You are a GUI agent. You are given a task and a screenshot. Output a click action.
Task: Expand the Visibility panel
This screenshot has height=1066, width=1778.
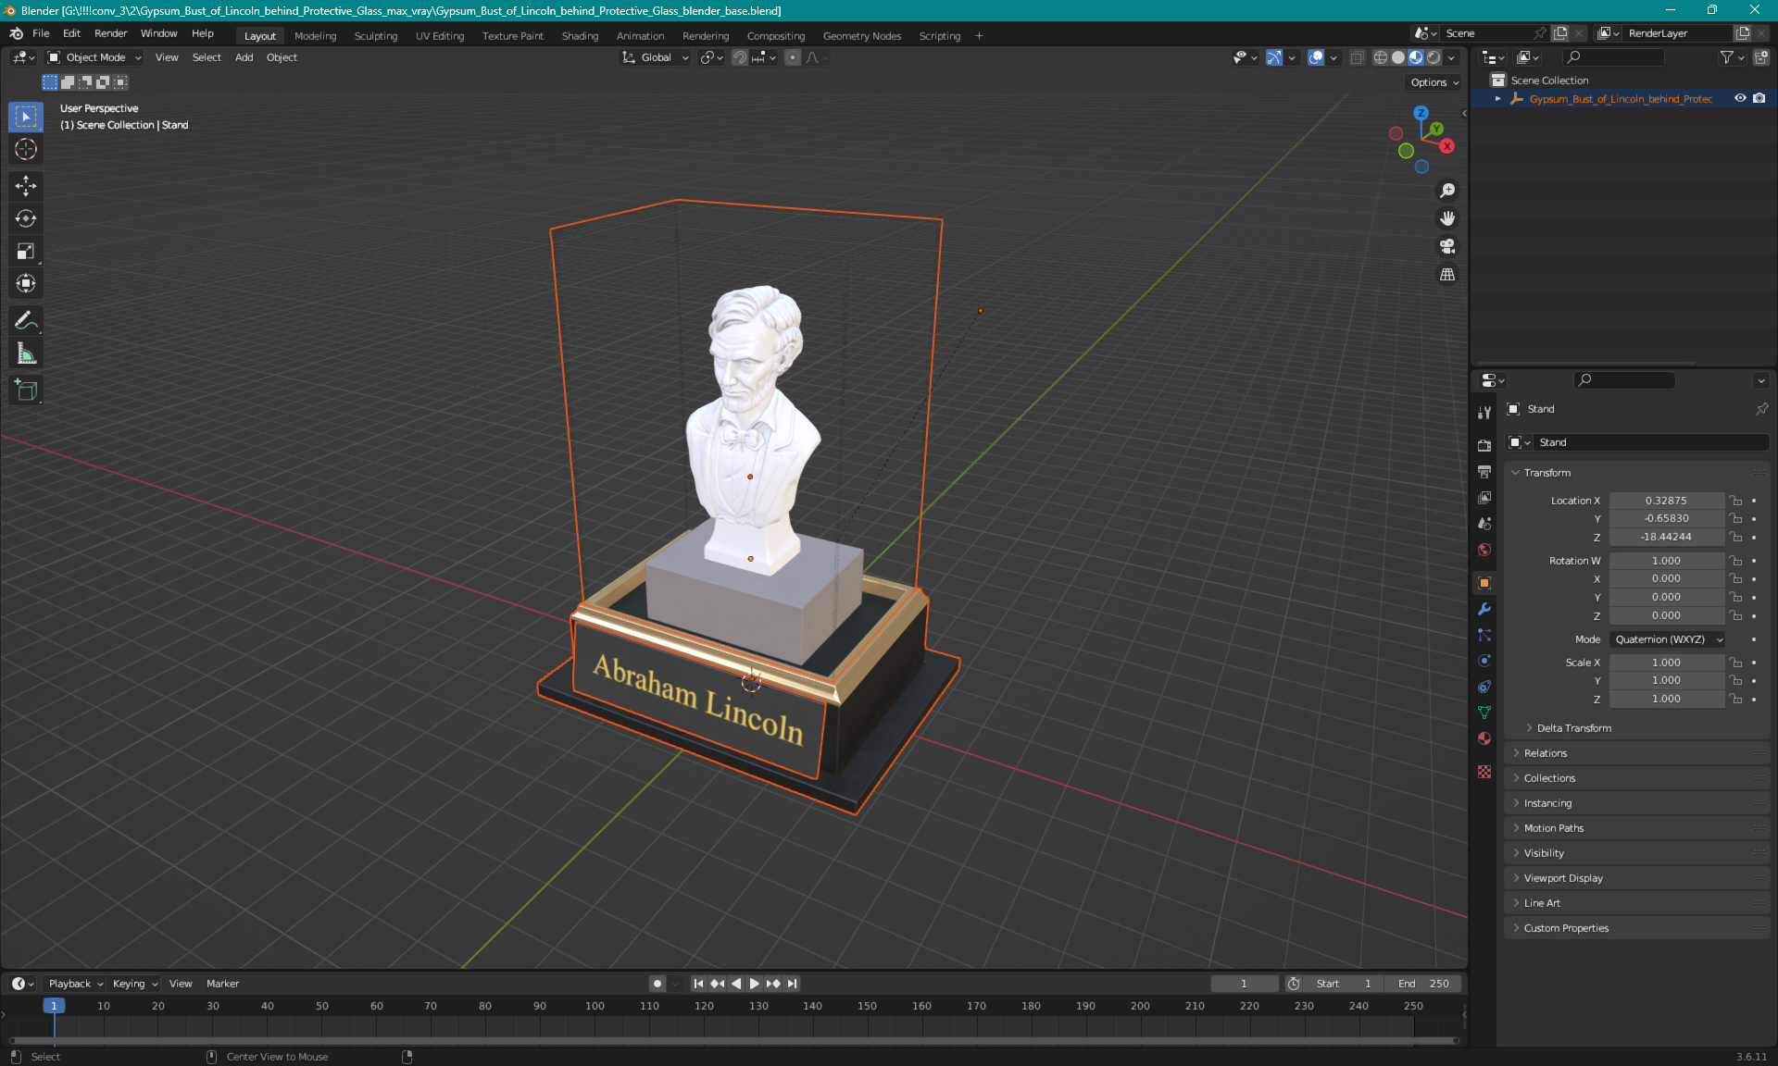pyautogui.click(x=1543, y=853)
